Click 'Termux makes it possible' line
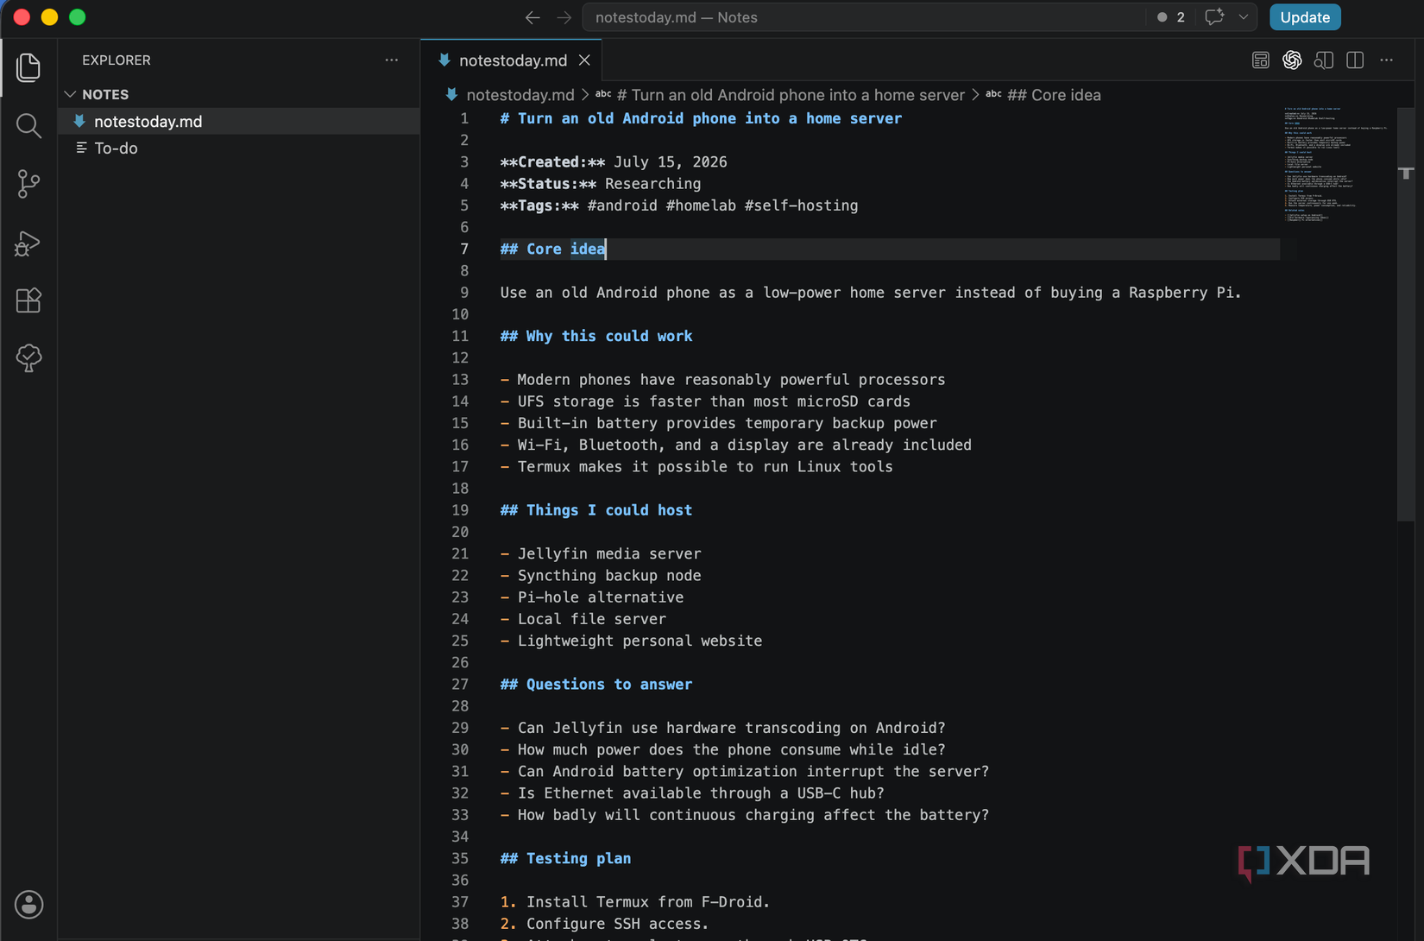 [696, 467]
